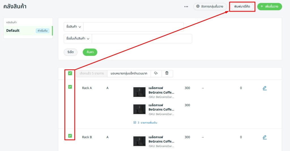Click the edit pencil for Rack A
The width and height of the screenshot is (290, 151).
tap(265, 88)
